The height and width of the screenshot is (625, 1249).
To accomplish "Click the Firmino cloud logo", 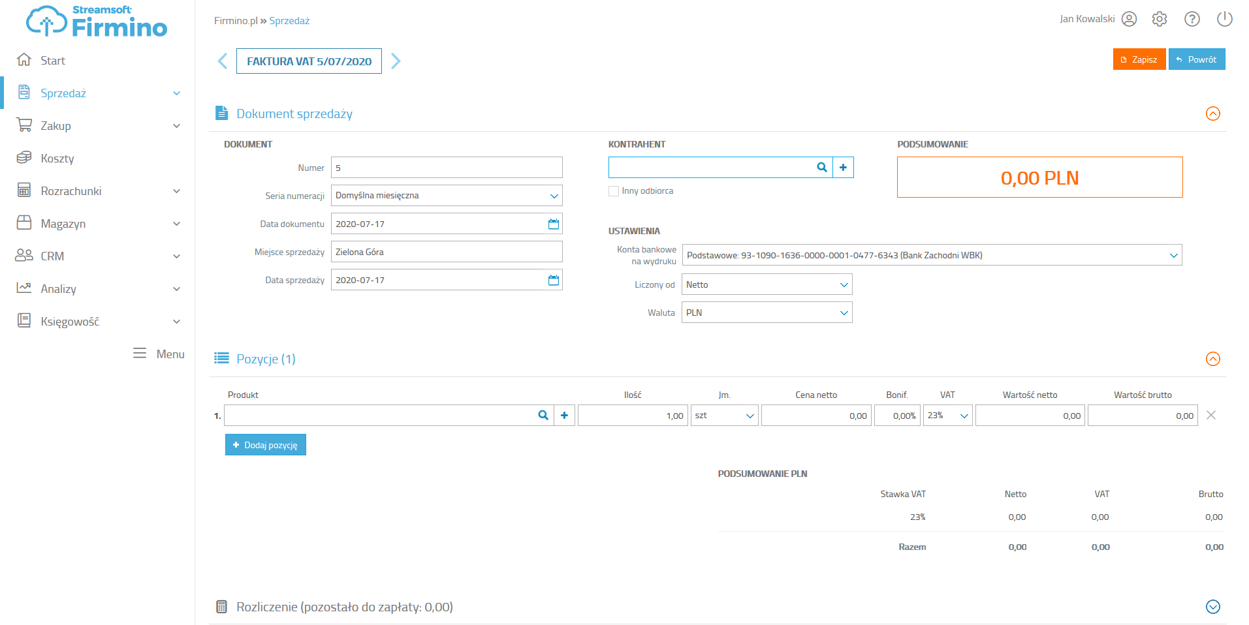I will 97,21.
